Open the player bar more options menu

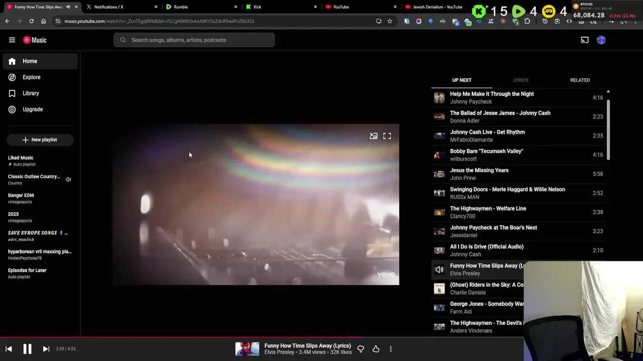391,349
